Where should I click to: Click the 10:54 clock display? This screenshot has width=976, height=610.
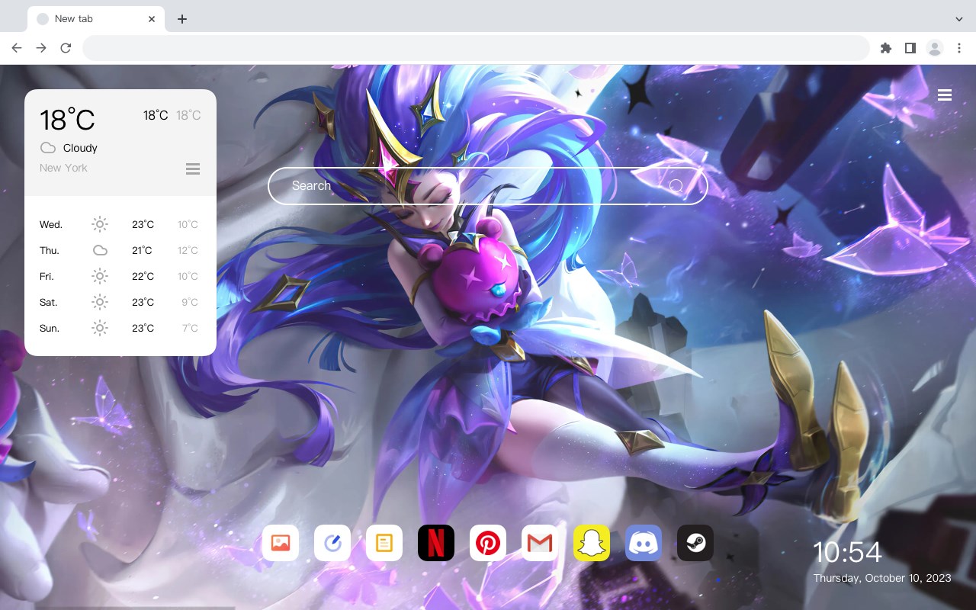(x=847, y=552)
